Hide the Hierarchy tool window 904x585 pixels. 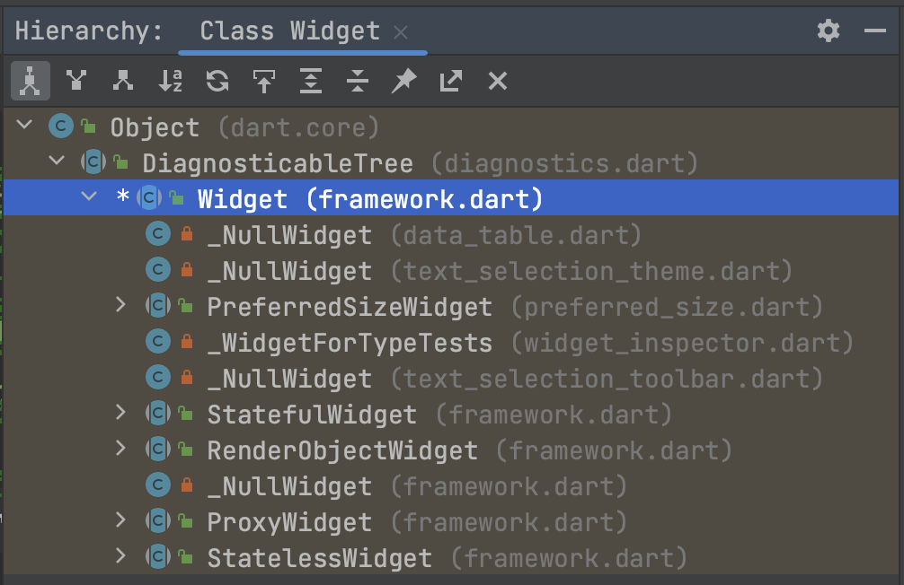tap(874, 31)
